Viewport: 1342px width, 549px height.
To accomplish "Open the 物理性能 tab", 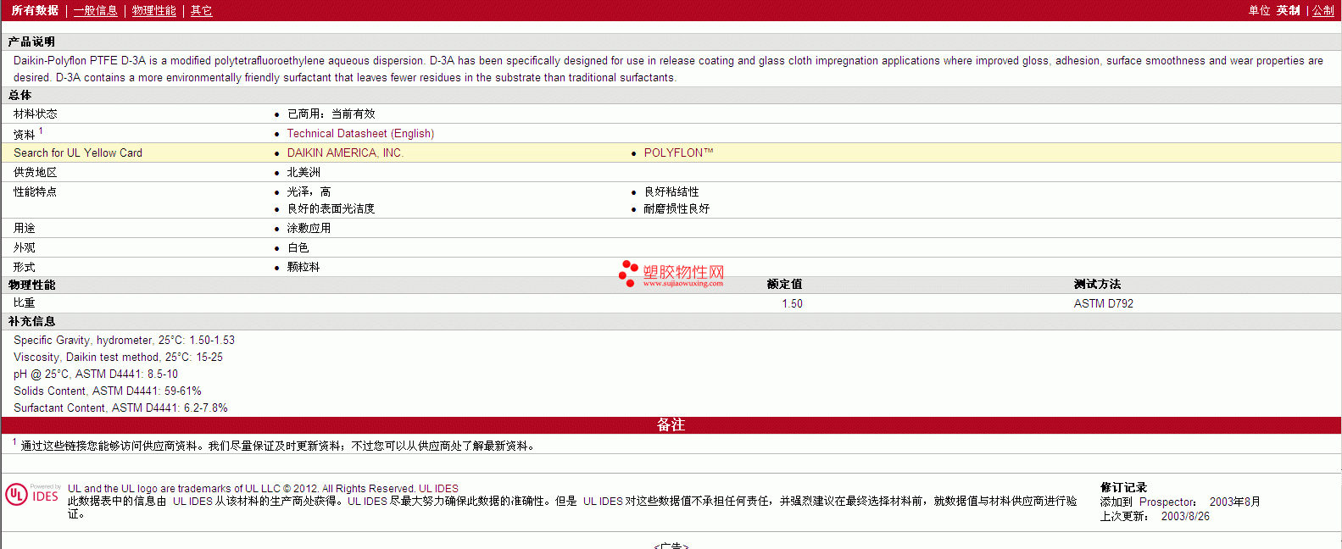I will (x=153, y=11).
